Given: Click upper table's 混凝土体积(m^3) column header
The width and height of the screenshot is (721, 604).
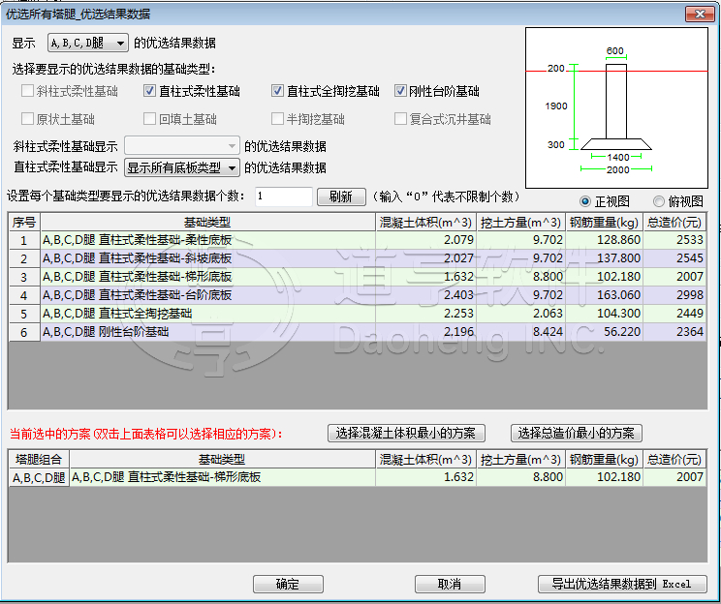Looking at the screenshot, I should point(425,223).
